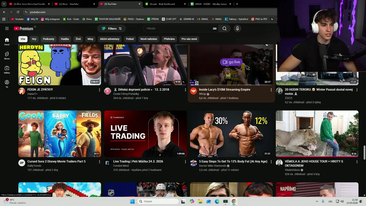Start voice search with the microphone icon

point(237,28)
